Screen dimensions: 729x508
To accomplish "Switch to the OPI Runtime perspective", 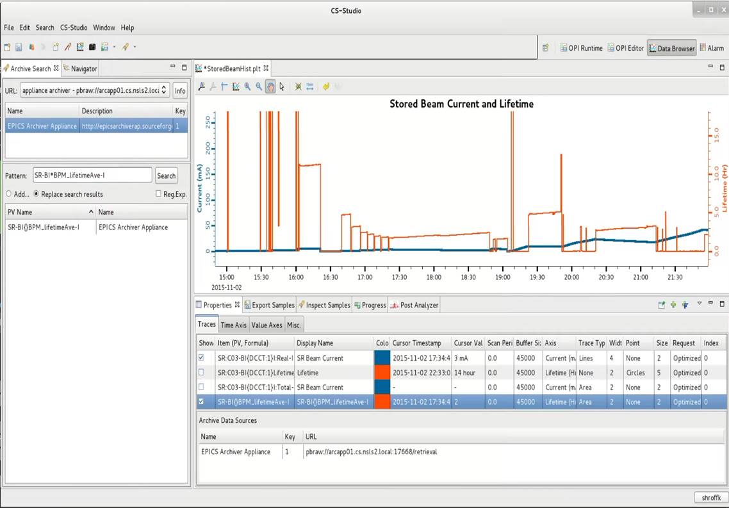I will 581,48.
